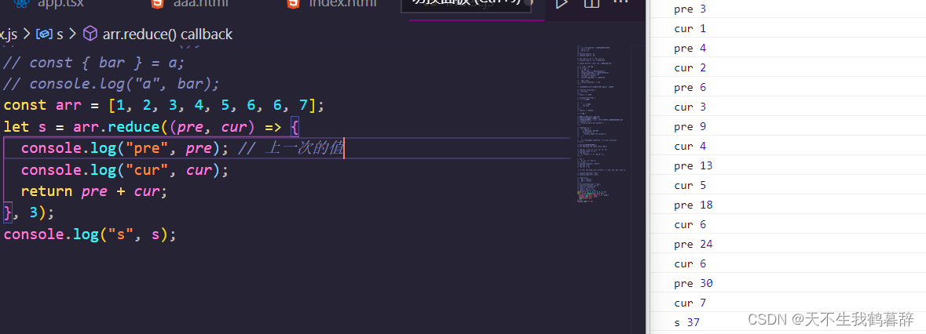Image resolution: width=926 pixels, height=334 pixels.
Task: Click the React icon on app.tsx tab
Action: click(x=21, y=4)
